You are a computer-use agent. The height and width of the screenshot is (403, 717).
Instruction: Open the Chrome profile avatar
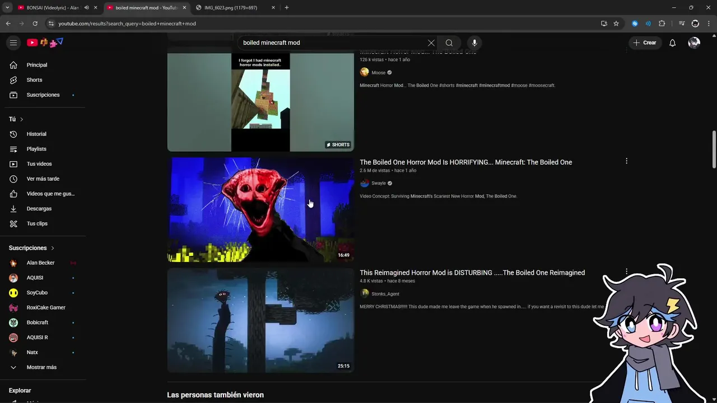pos(695,24)
